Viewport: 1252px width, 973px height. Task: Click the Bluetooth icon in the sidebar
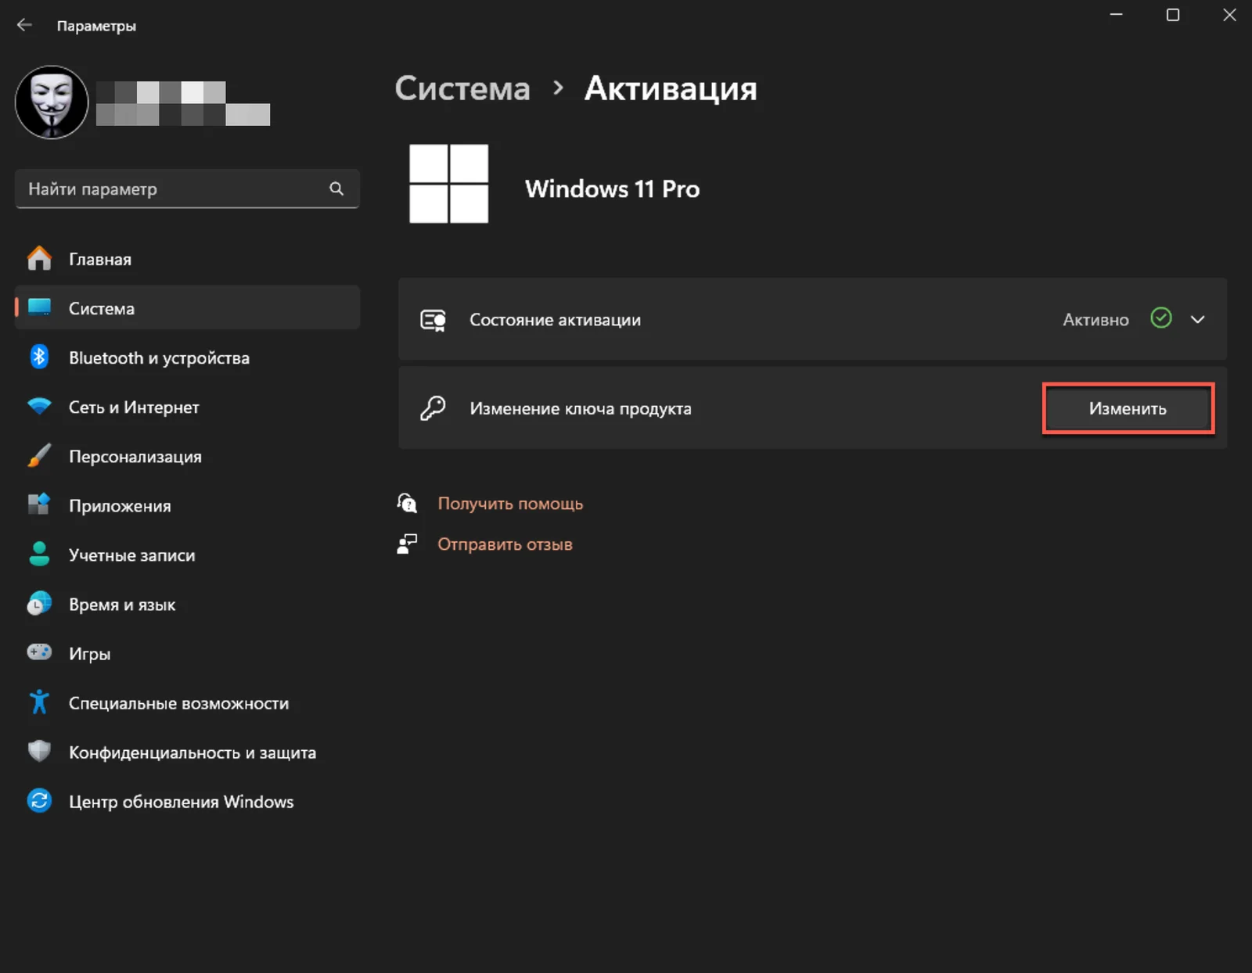tap(39, 357)
